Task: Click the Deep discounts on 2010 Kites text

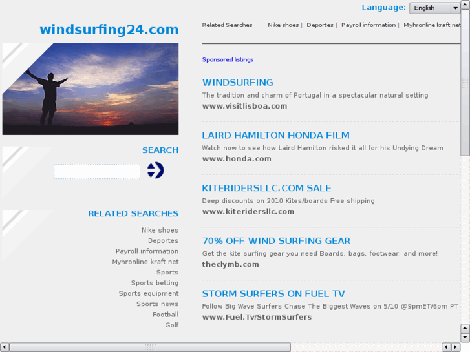Action: point(288,201)
